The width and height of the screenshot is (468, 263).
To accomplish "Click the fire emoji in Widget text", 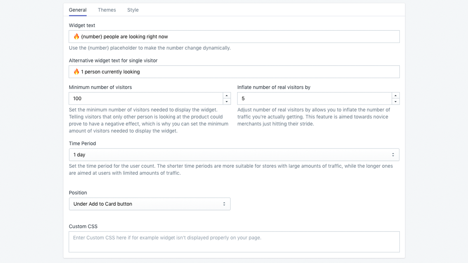I will 76,37.
